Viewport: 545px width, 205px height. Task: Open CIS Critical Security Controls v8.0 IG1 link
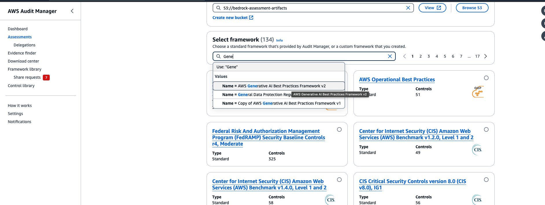pyautogui.click(x=413, y=185)
